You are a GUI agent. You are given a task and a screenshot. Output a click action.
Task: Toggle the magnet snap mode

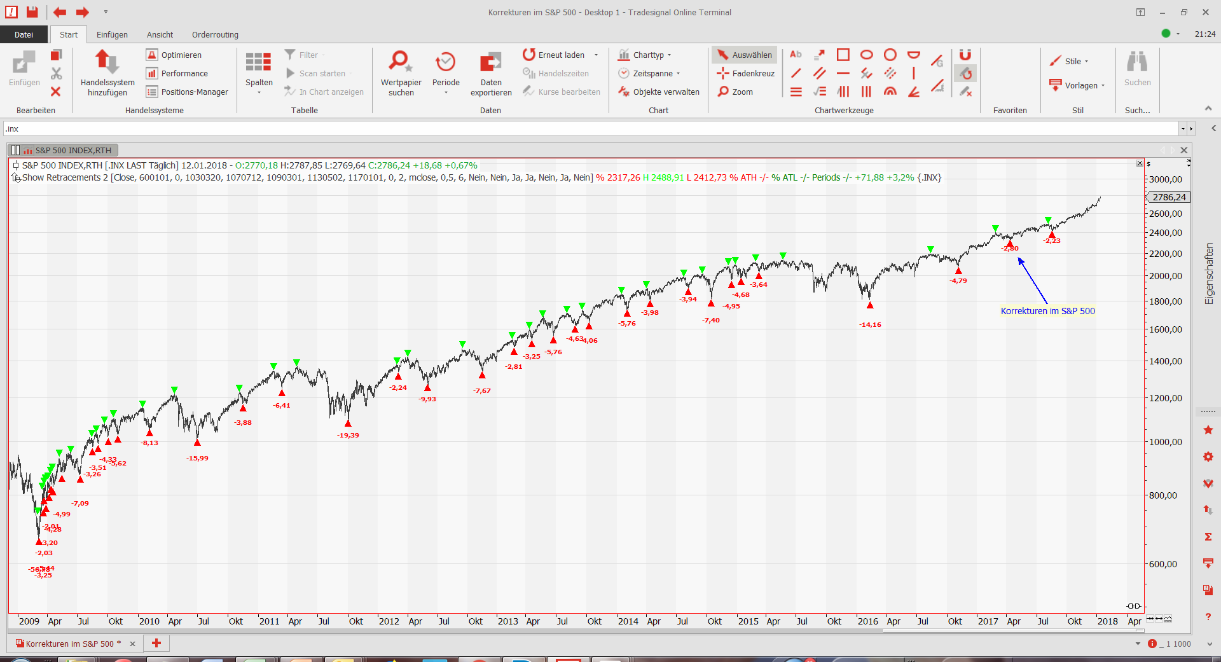965,55
